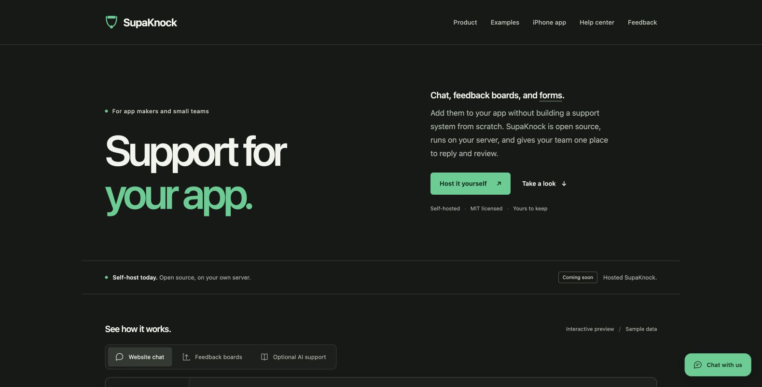762x387 pixels.
Task: Click the Interactive preview label
Action: pos(590,329)
